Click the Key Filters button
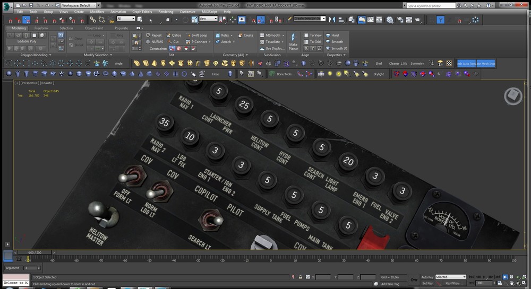Viewport: 531px width, 289px height. coord(454,283)
